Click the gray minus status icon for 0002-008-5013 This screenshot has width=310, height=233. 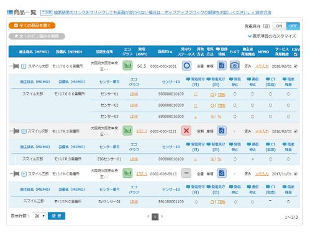coord(186,173)
